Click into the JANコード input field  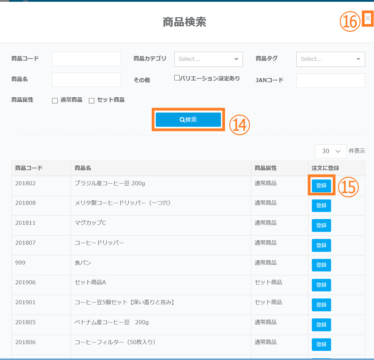click(x=330, y=80)
